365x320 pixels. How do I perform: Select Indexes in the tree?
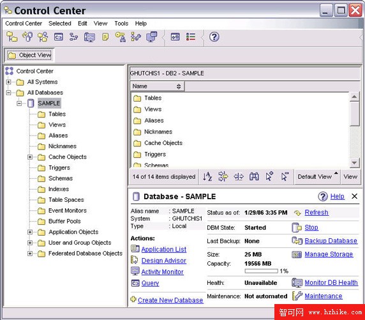pyautogui.click(x=59, y=189)
